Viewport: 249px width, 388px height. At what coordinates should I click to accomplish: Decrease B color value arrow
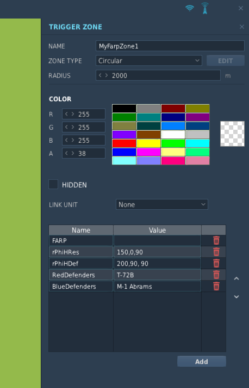pos(66,140)
